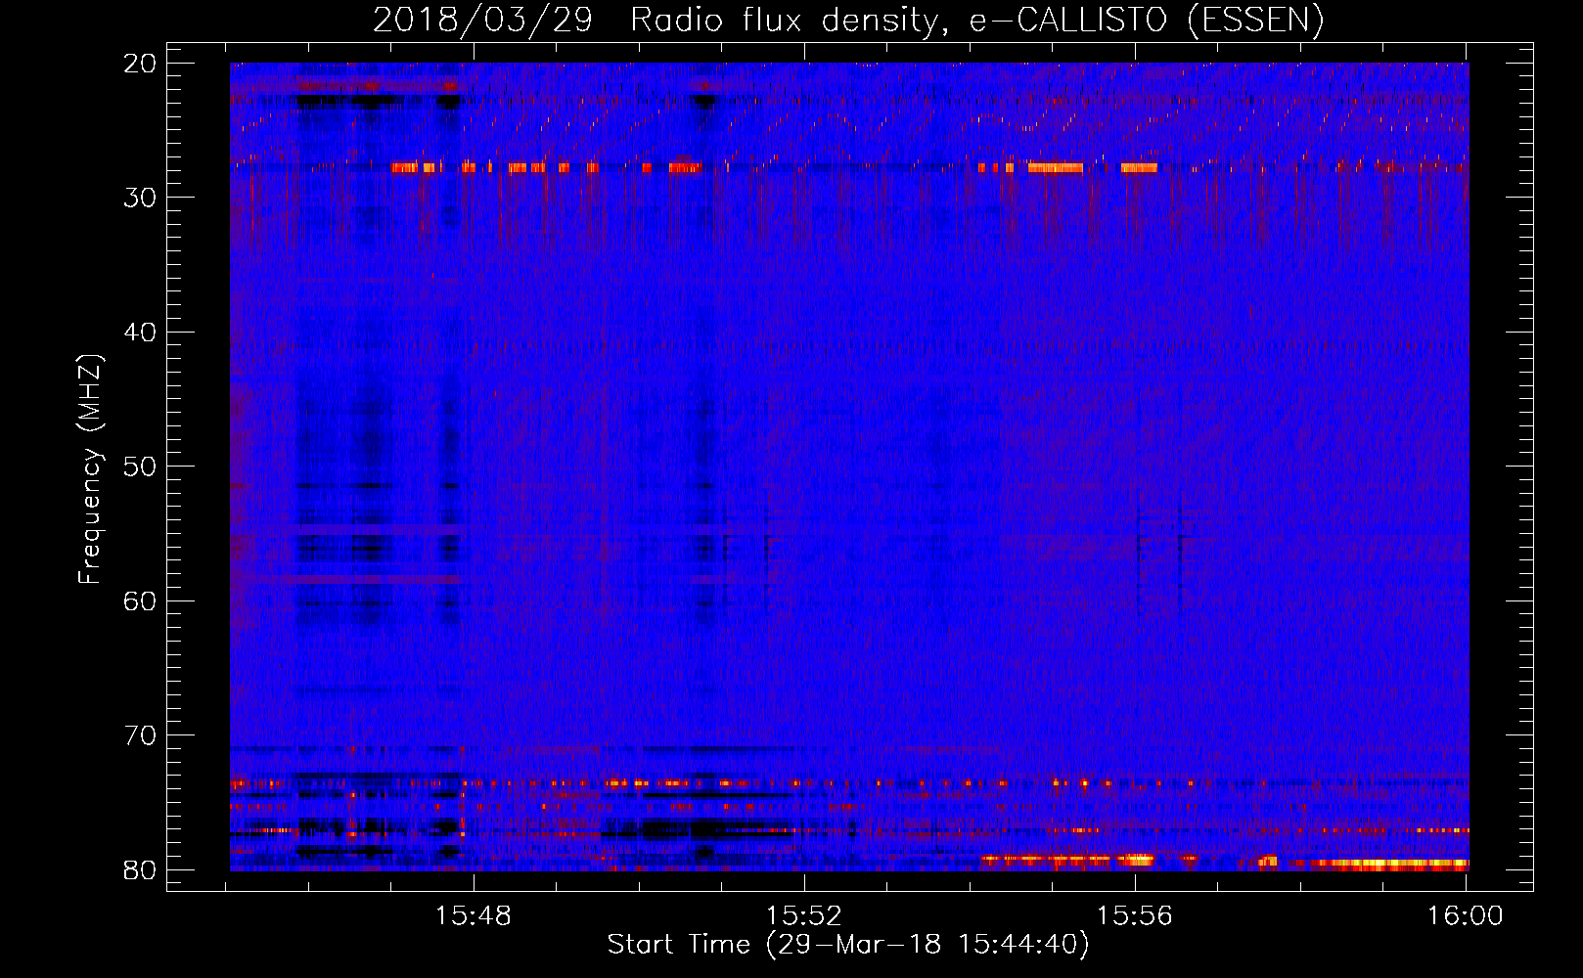Click the 15:48 time tick label
This screenshot has width=1583, height=978.
[474, 916]
